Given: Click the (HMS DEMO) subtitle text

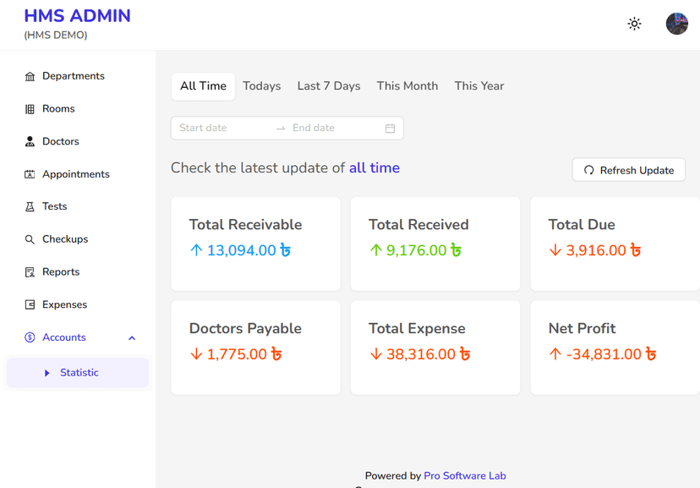Looking at the screenshot, I should (x=56, y=36).
